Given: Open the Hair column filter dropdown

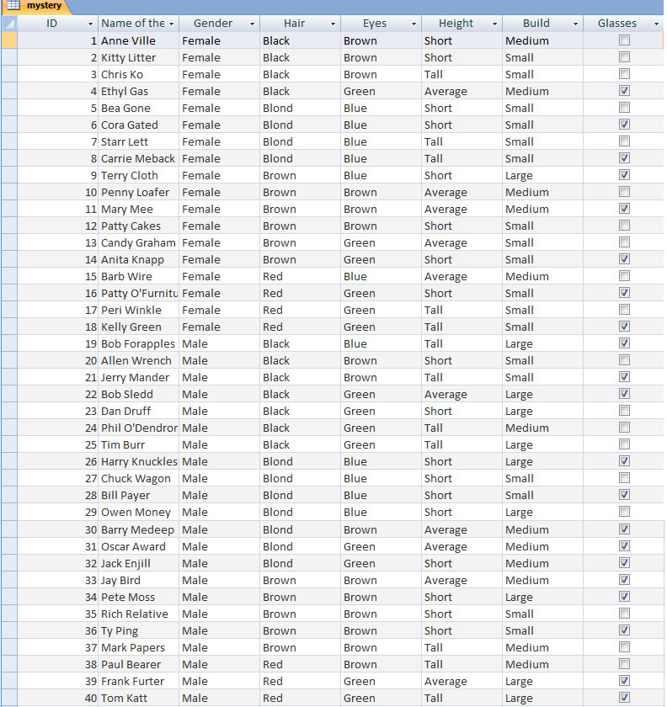Looking at the screenshot, I should coord(333,24).
